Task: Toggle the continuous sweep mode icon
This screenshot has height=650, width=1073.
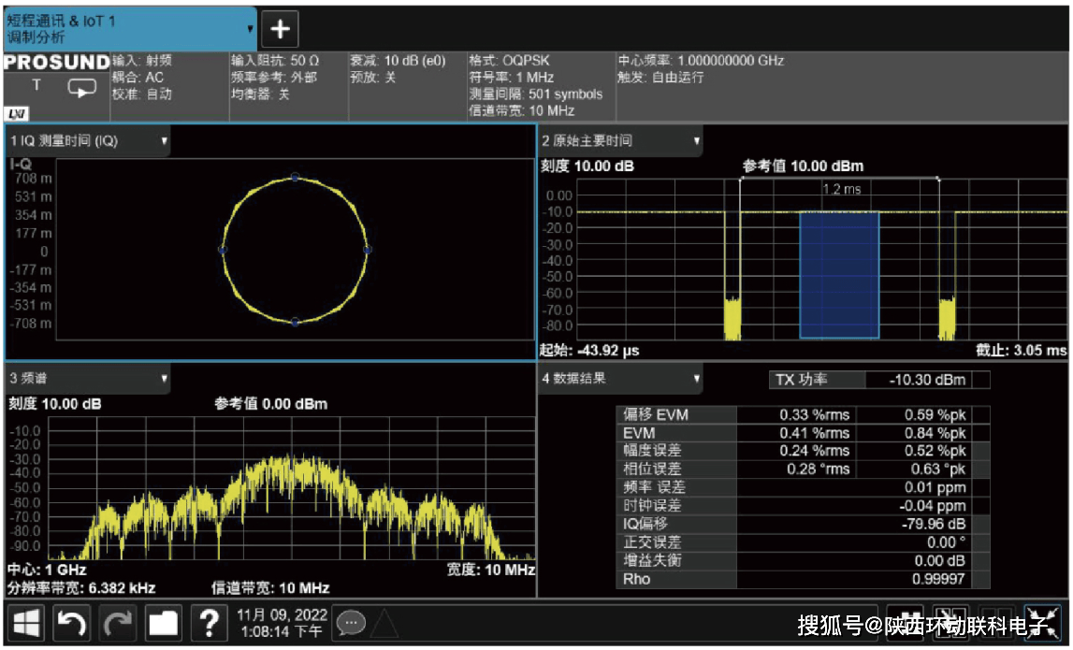Action: coord(82,87)
